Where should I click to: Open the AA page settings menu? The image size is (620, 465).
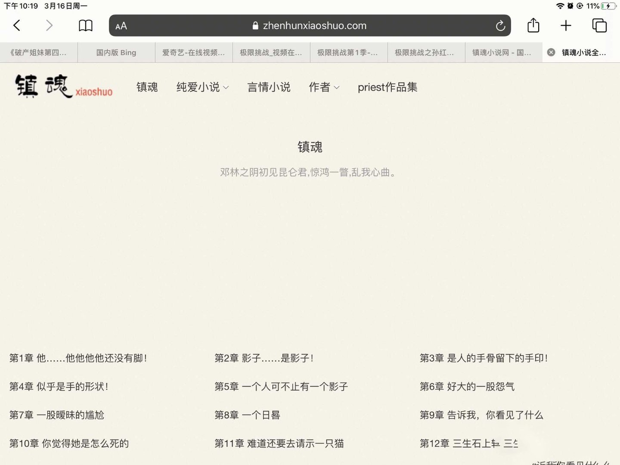(x=121, y=26)
